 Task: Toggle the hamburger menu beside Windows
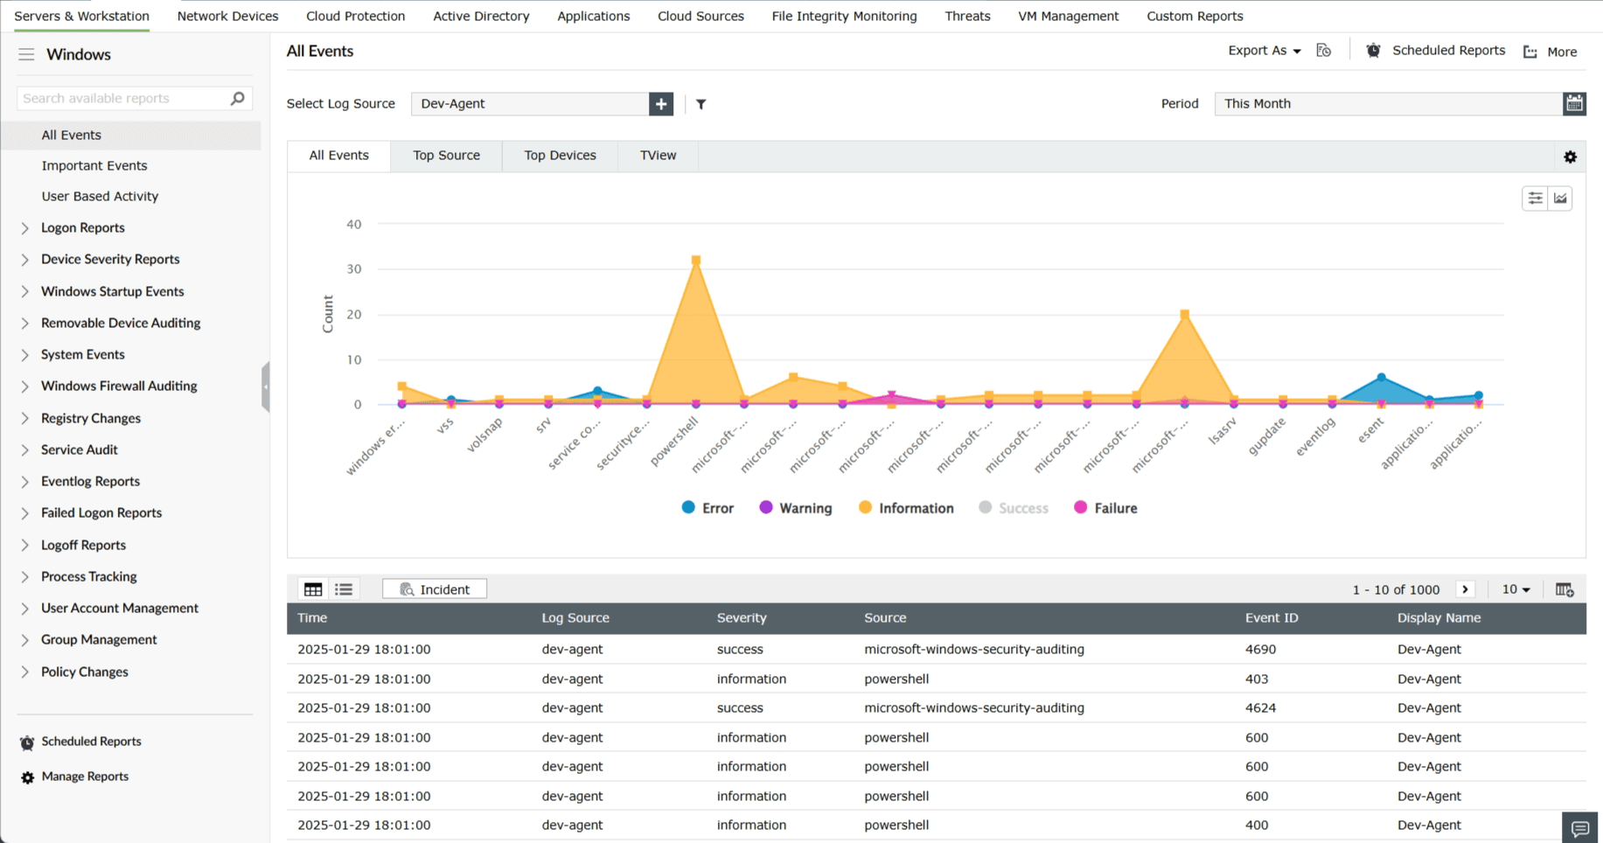coord(26,54)
